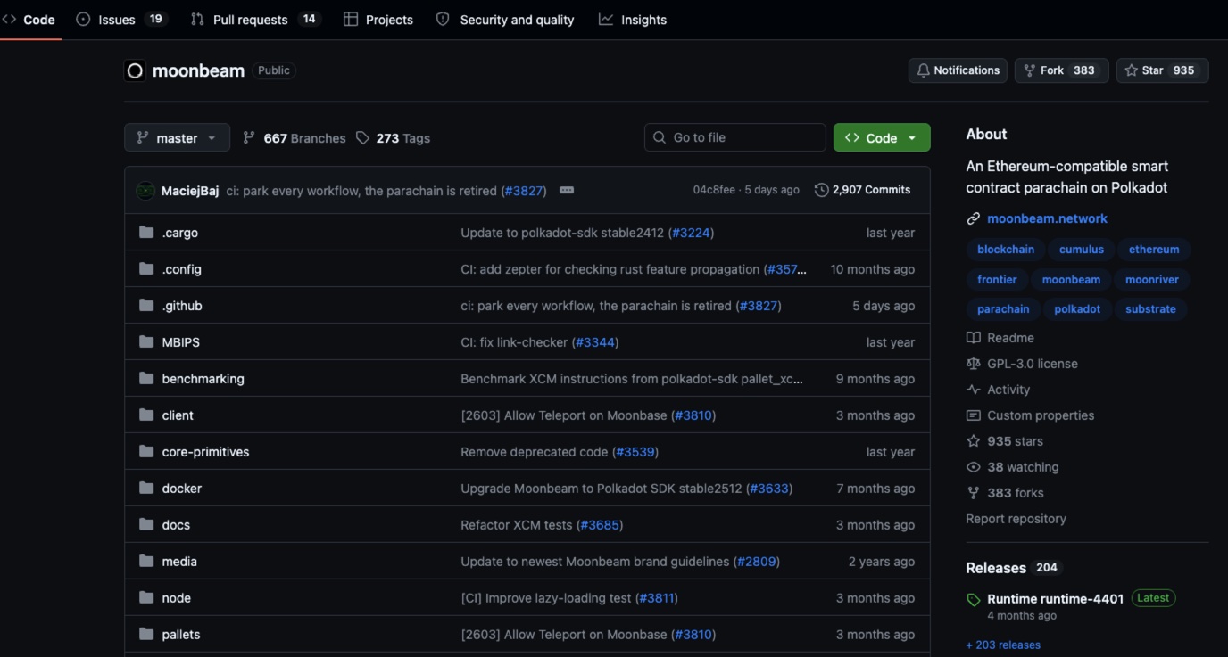Go to the Insights tab
The height and width of the screenshot is (657, 1228).
(633, 20)
